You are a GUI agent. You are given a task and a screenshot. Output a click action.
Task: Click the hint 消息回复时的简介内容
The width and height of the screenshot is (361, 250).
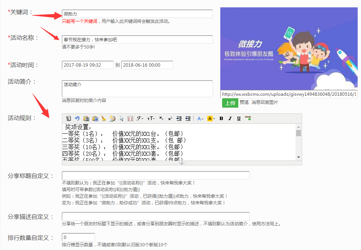click(x=84, y=101)
